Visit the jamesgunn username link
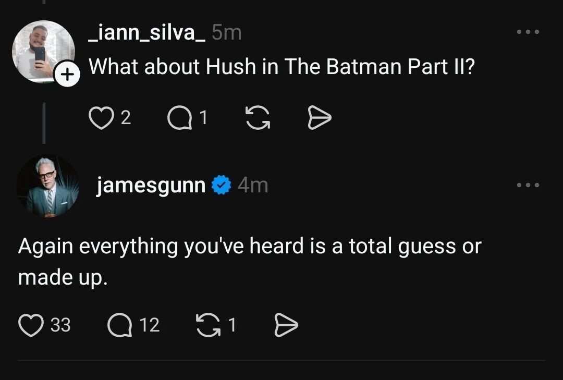This screenshot has height=380, width=563. (151, 185)
